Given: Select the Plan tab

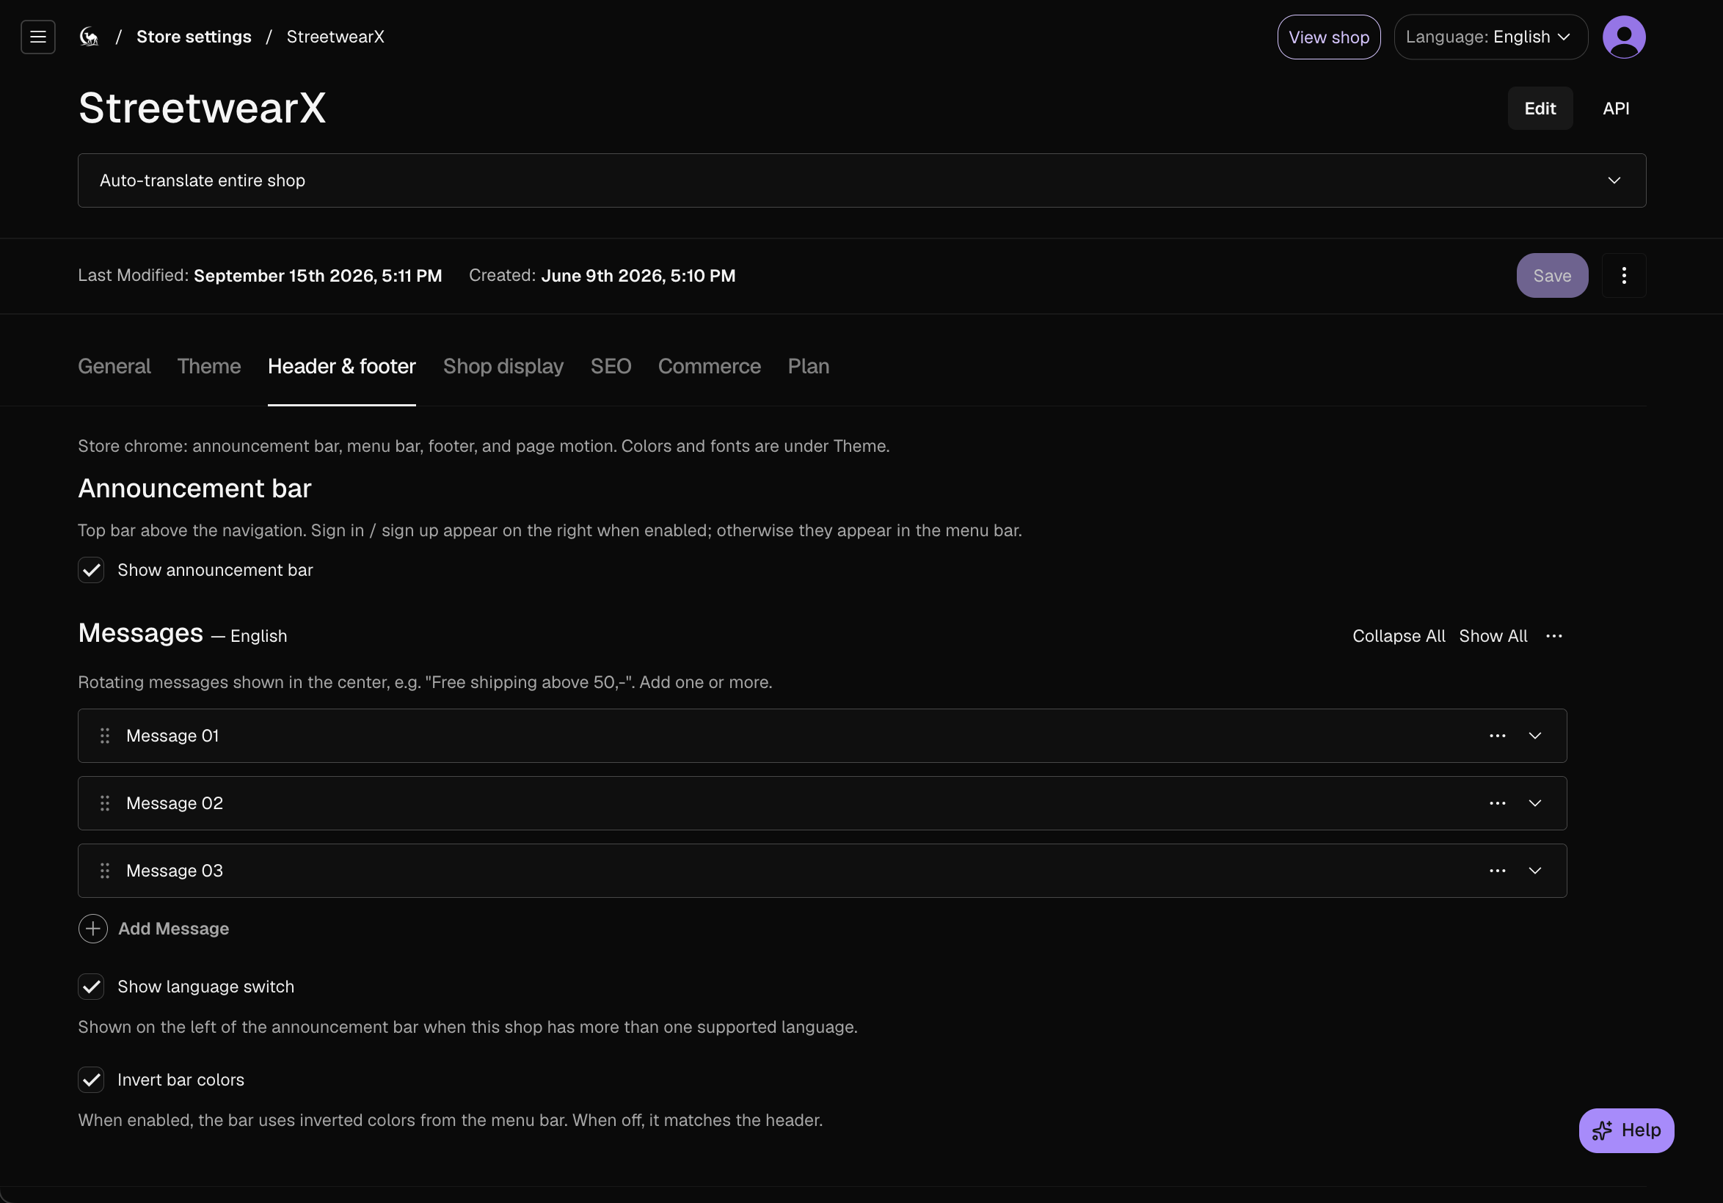Looking at the screenshot, I should tap(808, 366).
